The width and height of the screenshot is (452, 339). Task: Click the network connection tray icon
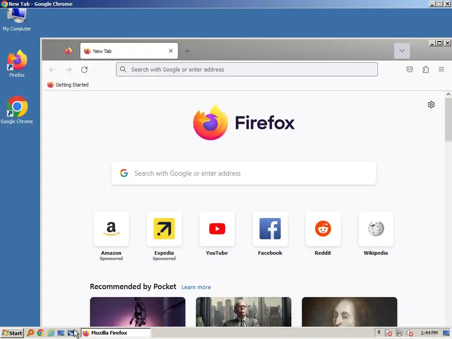pyautogui.click(x=399, y=333)
